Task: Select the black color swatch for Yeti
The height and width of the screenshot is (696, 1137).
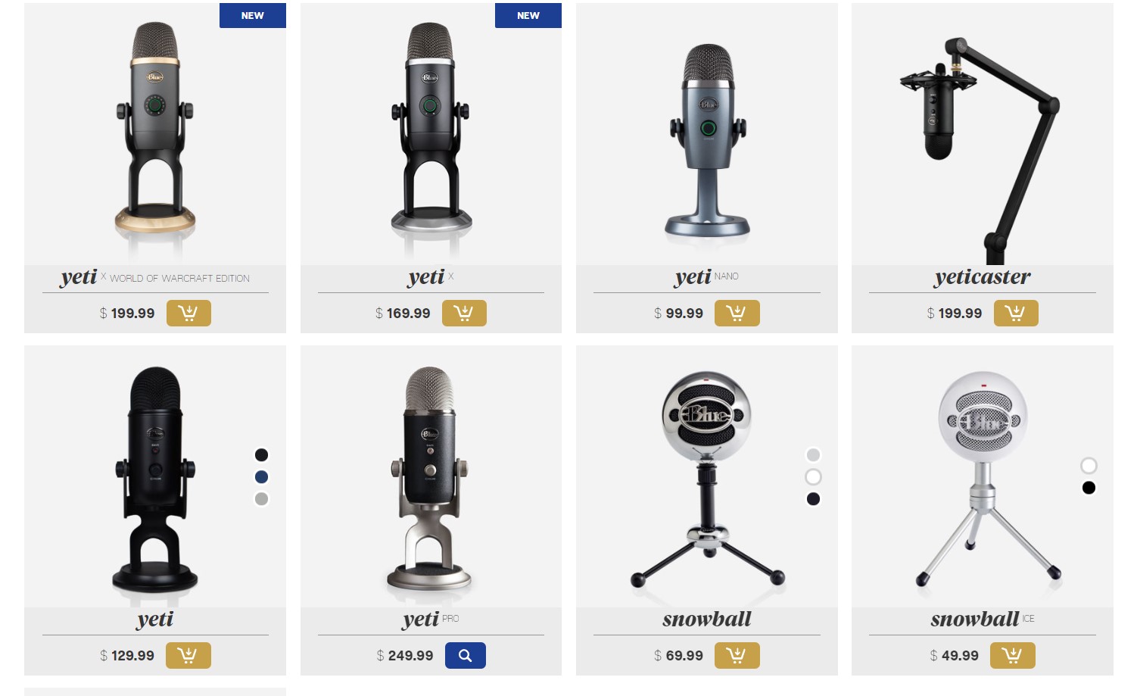Action: 261,454
